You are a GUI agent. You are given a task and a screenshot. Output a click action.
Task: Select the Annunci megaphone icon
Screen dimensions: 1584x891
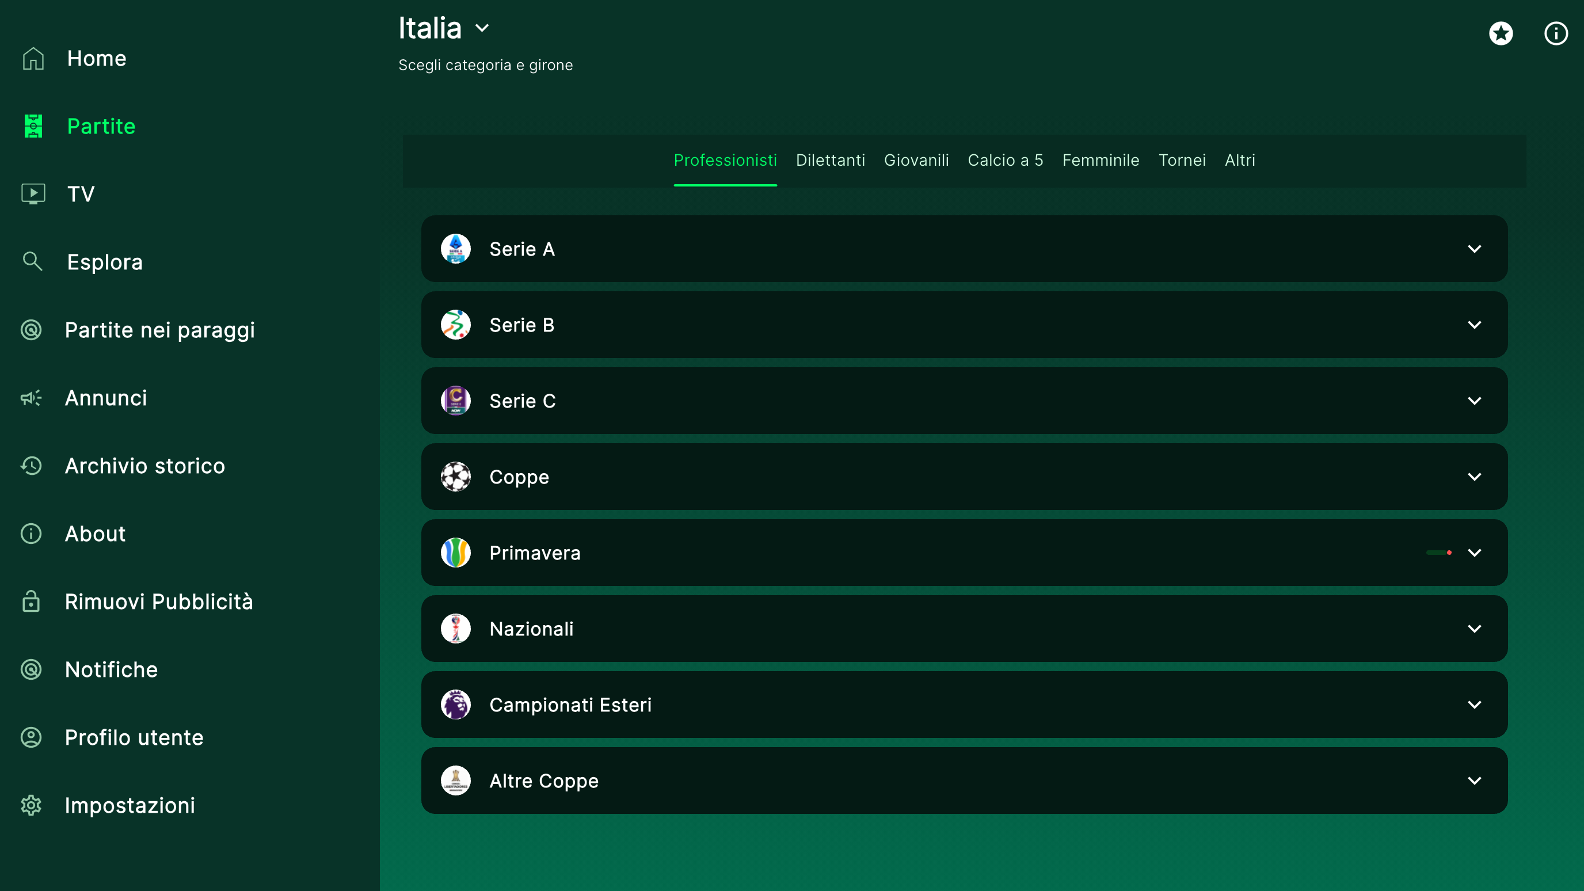pyautogui.click(x=31, y=398)
